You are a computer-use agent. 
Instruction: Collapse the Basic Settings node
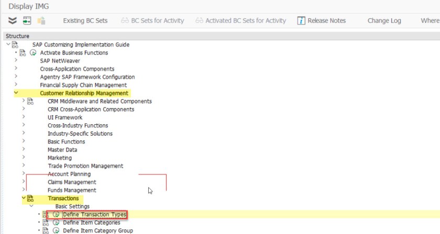tap(31, 206)
